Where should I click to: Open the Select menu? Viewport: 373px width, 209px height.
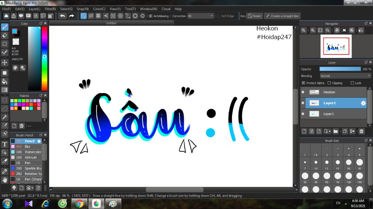(66, 9)
